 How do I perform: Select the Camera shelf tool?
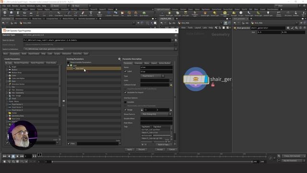click(x=162, y=13)
